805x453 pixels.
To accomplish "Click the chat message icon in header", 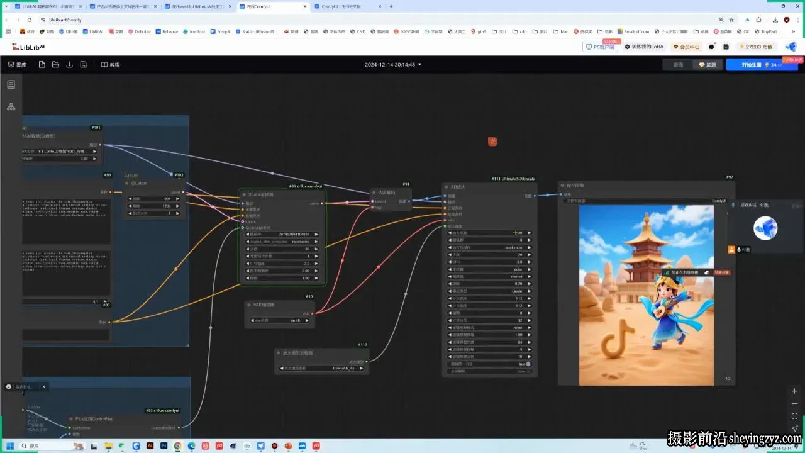I will click(712, 47).
